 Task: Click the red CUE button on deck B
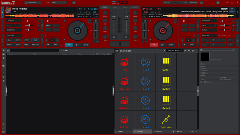154,45
